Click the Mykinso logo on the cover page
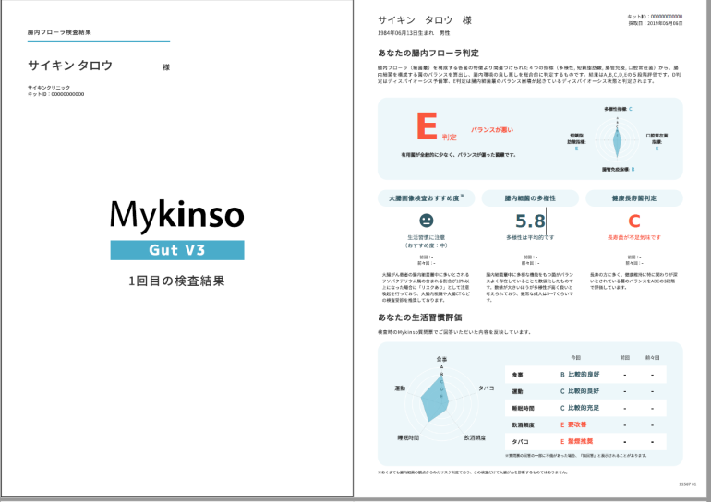This screenshot has width=711, height=502. coord(177,215)
